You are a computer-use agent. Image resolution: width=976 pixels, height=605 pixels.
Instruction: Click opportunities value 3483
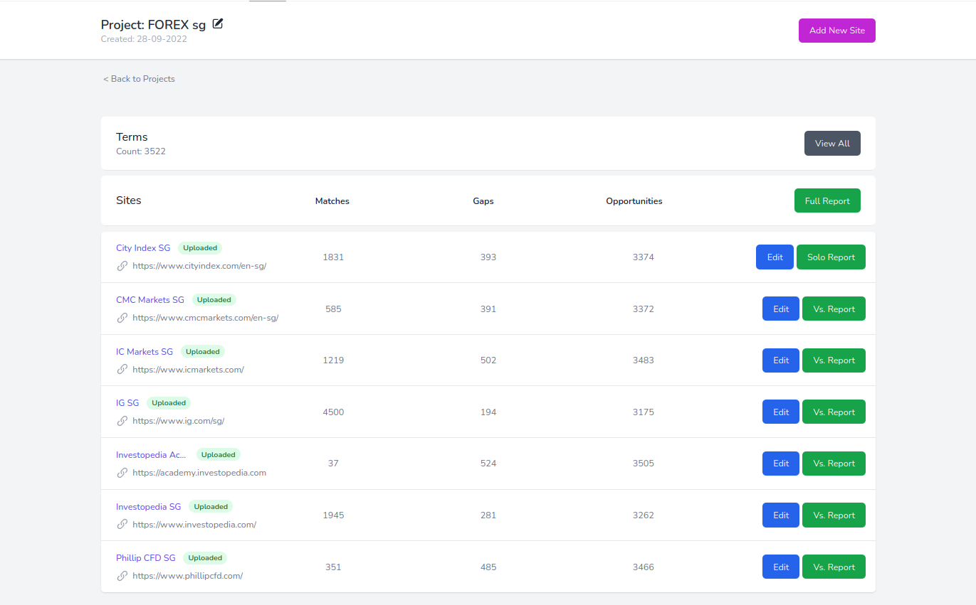tap(644, 360)
